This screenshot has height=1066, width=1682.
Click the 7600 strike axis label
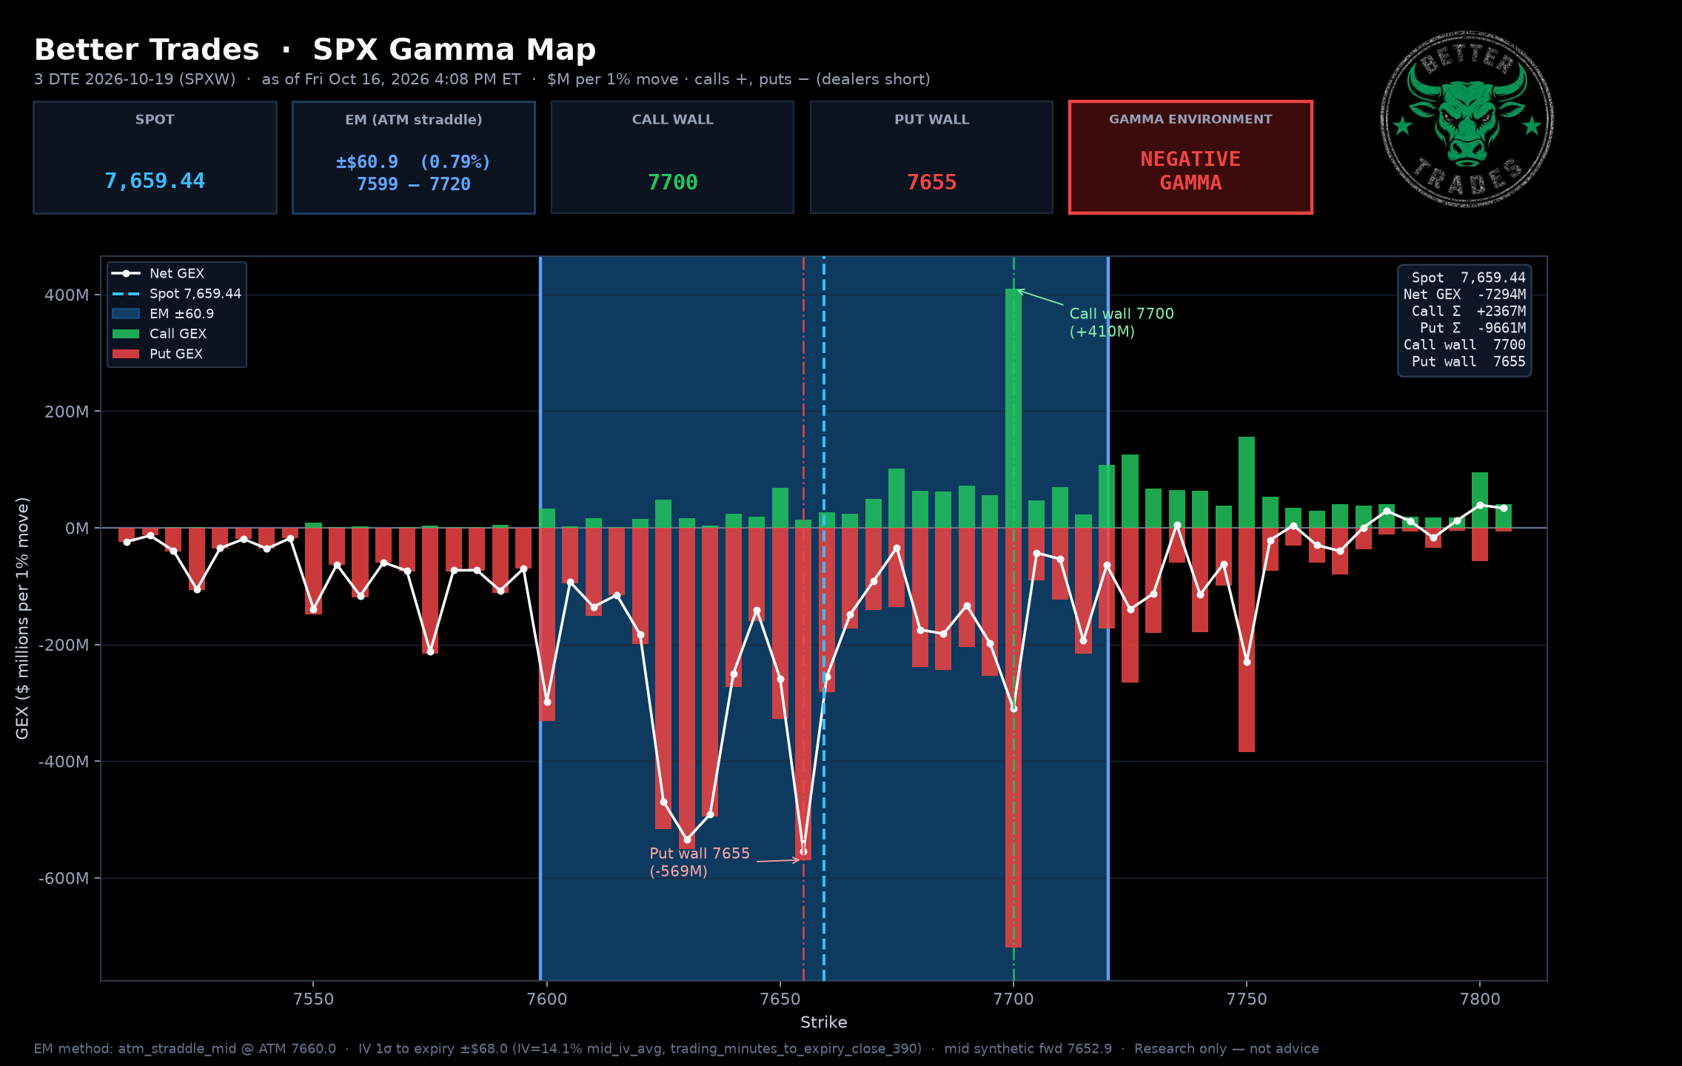[x=546, y=999]
